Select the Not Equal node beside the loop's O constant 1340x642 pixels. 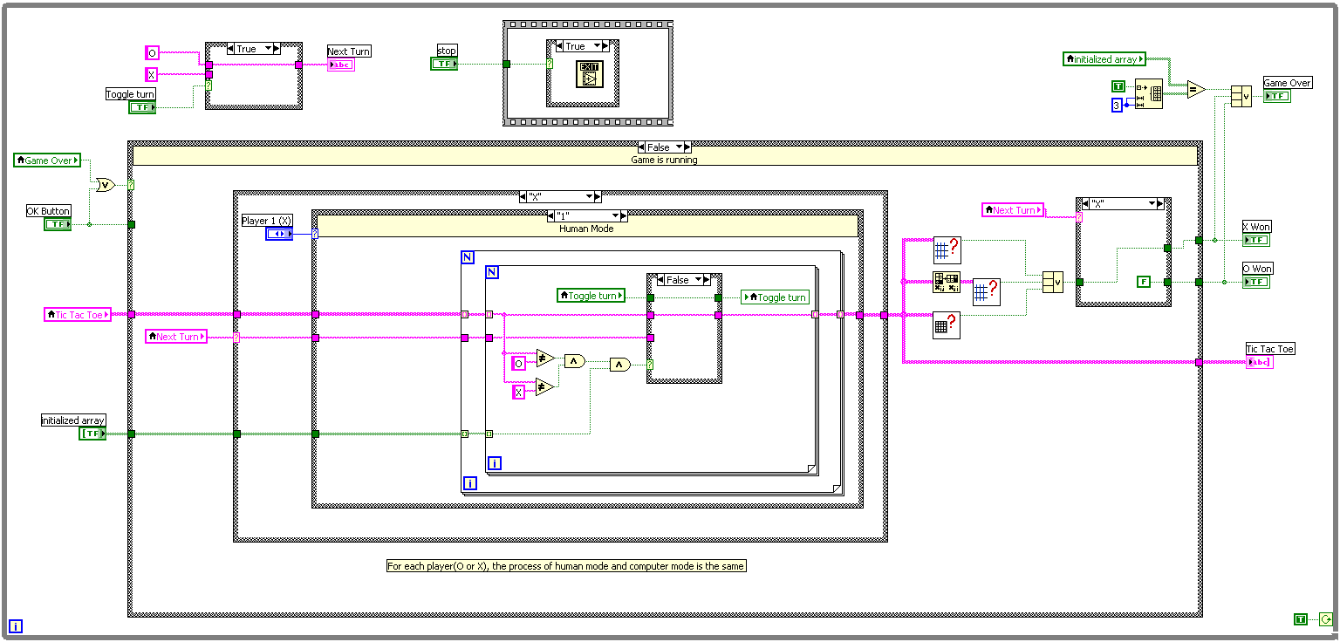(x=545, y=358)
